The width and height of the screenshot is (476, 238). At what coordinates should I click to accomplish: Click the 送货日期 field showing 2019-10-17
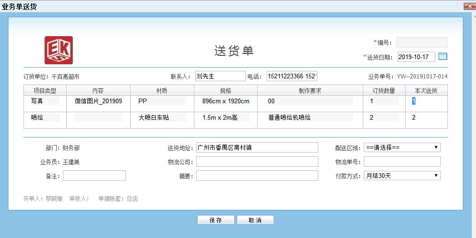(416, 57)
